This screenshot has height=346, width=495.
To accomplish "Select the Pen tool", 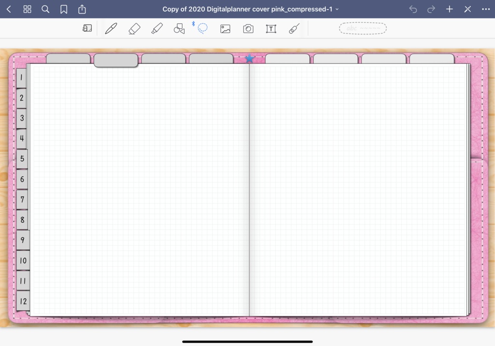I will point(111,29).
